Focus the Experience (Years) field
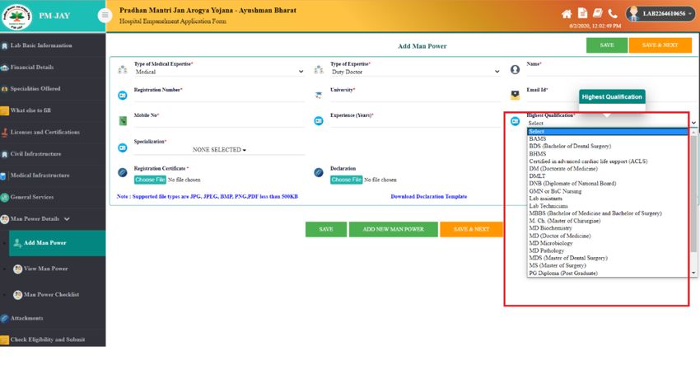 [415, 123]
